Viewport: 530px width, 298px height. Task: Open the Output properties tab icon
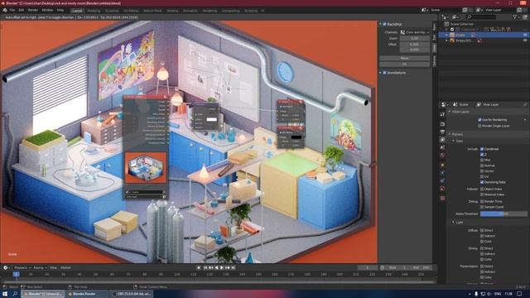[442, 132]
